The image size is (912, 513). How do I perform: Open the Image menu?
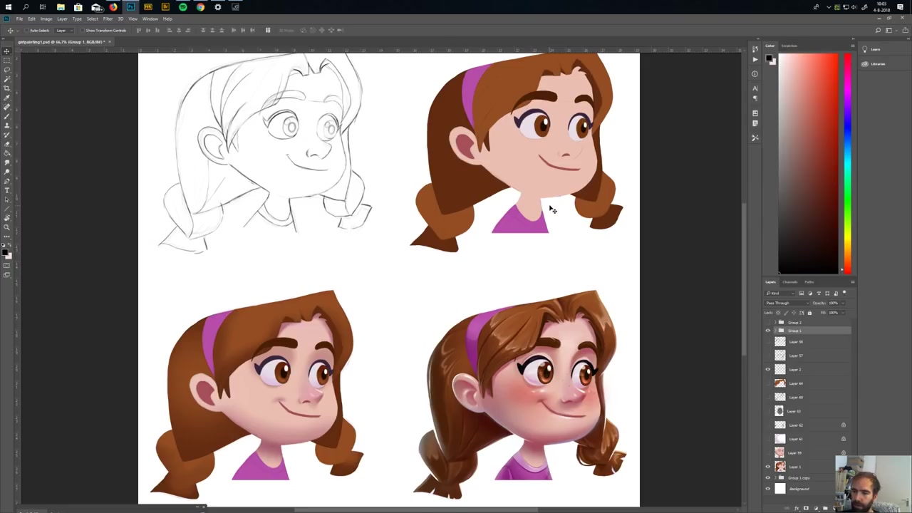click(x=46, y=19)
